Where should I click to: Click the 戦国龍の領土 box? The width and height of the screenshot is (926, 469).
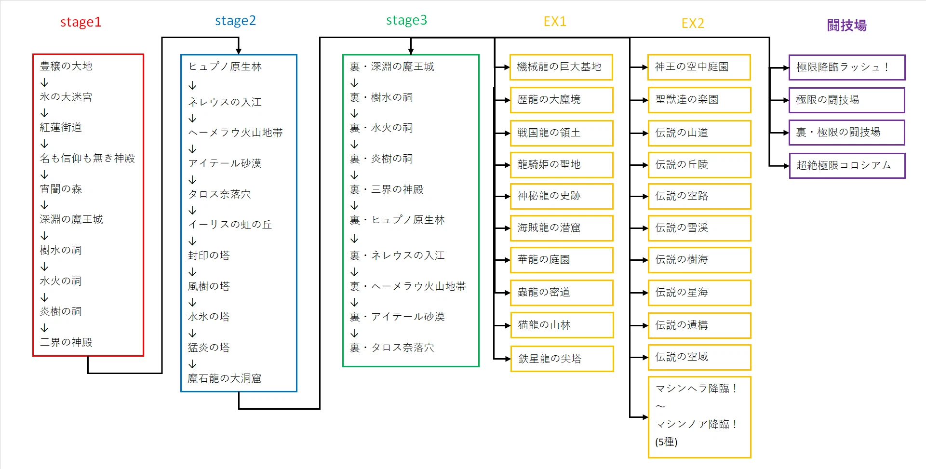pos(561,133)
